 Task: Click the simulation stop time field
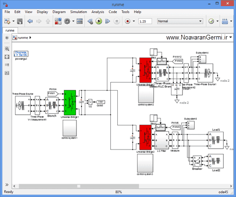click(x=145, y=21)
